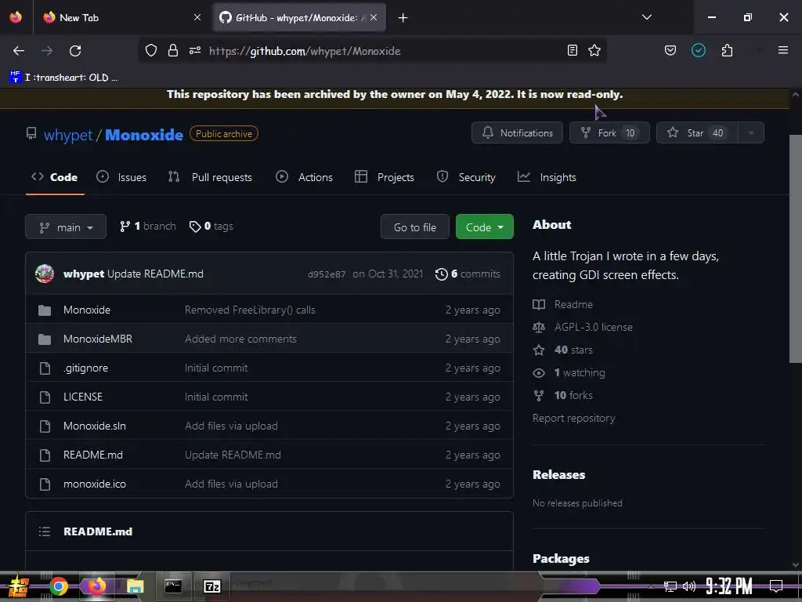Click the list all tabs chevron
This screenshot has height=602, width=802.
tap(646, 17)
